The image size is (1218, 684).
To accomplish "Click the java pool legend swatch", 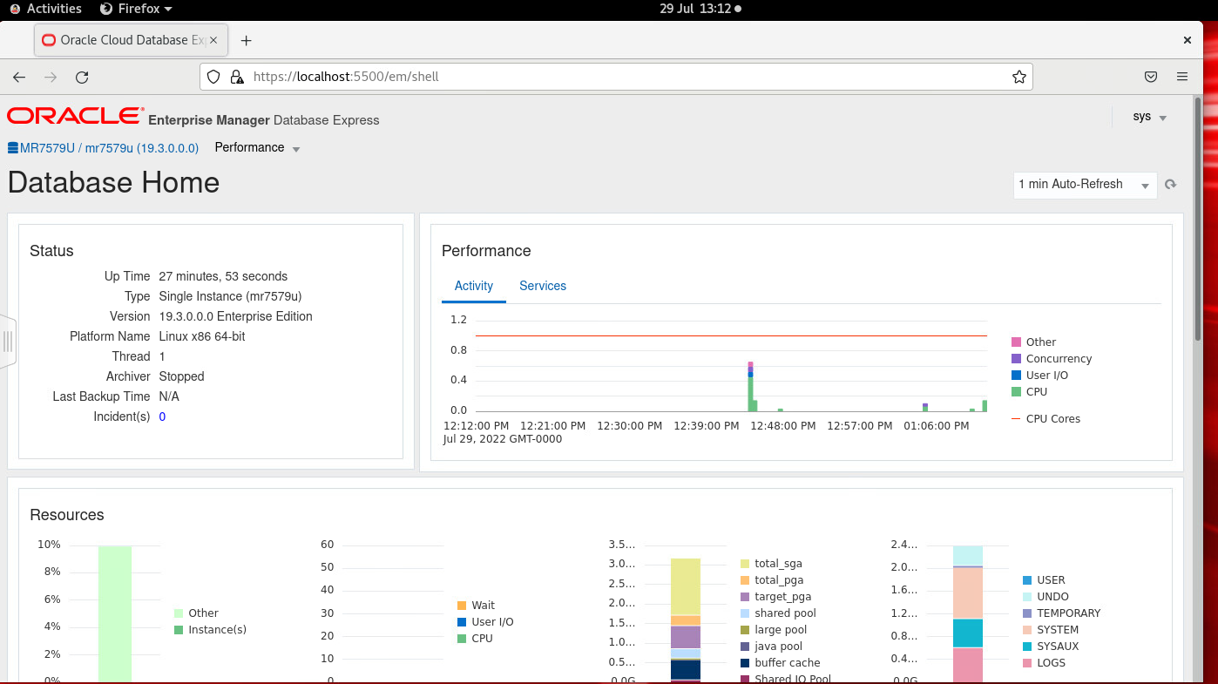I will (x=745, y=647).
